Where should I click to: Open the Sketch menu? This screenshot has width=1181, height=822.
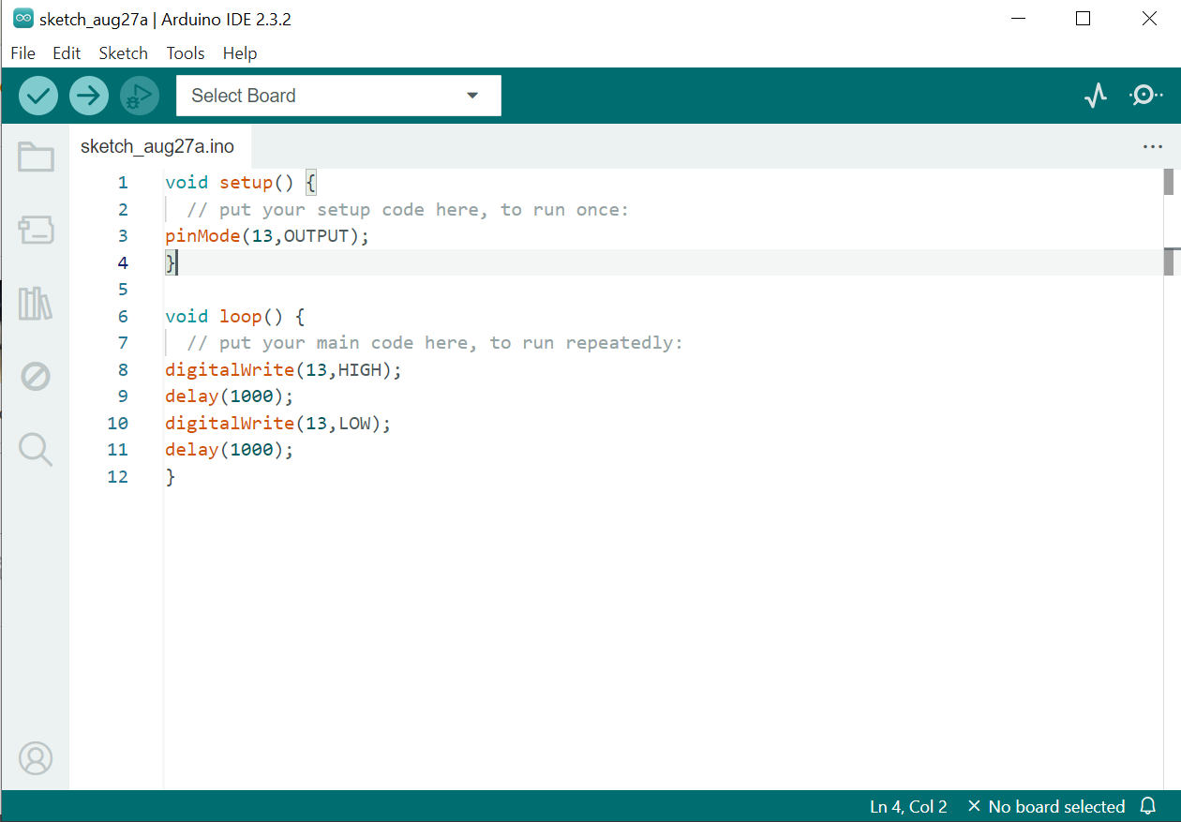124,53
